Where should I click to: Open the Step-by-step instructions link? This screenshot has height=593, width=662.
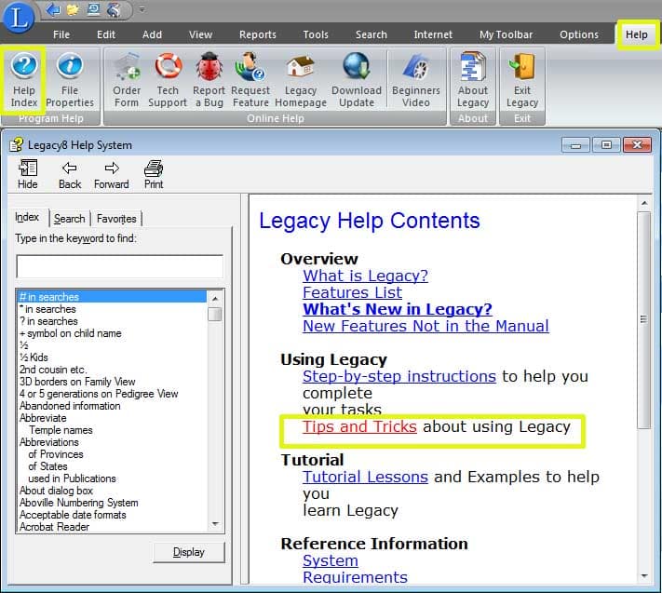(x=399, y=376)
